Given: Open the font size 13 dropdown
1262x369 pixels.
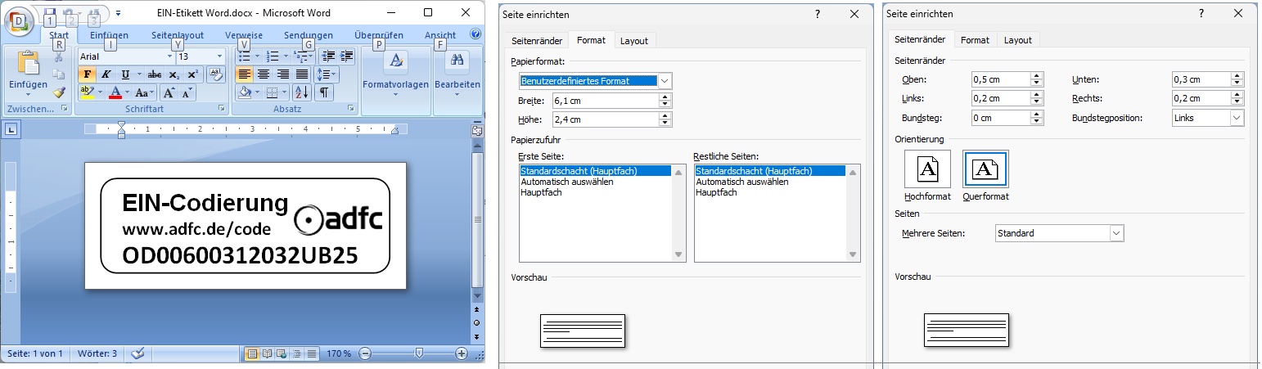Looking at the screenshot, I should click(x=219, y=56).
